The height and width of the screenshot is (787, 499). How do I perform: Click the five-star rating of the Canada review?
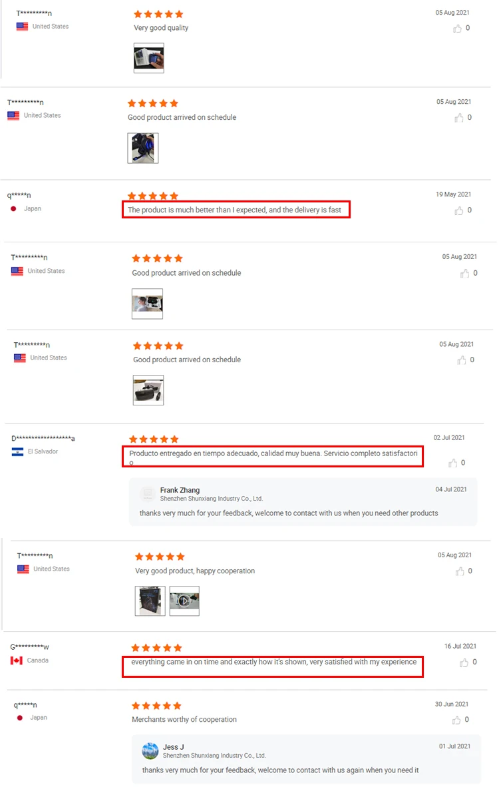[x=156, y=648]
